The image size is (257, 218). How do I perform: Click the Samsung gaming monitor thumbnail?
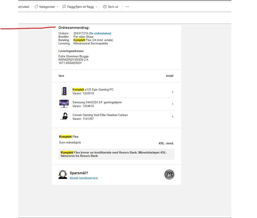(64, 104)
